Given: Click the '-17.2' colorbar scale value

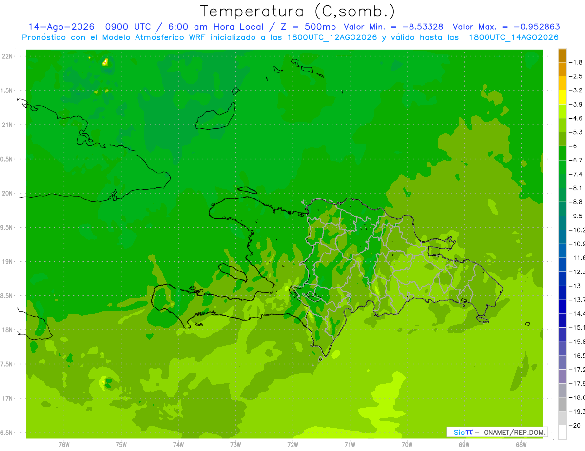Looking at the screenshot, I should (577, 370).
